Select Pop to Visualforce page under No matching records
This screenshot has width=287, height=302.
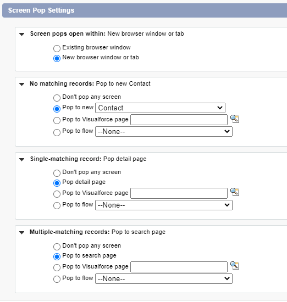pyautogui.click(x=57, y=120)
